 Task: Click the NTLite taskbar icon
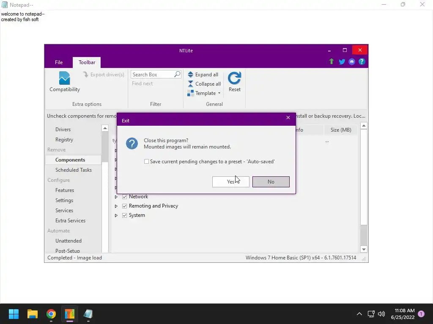pos(70,314)
